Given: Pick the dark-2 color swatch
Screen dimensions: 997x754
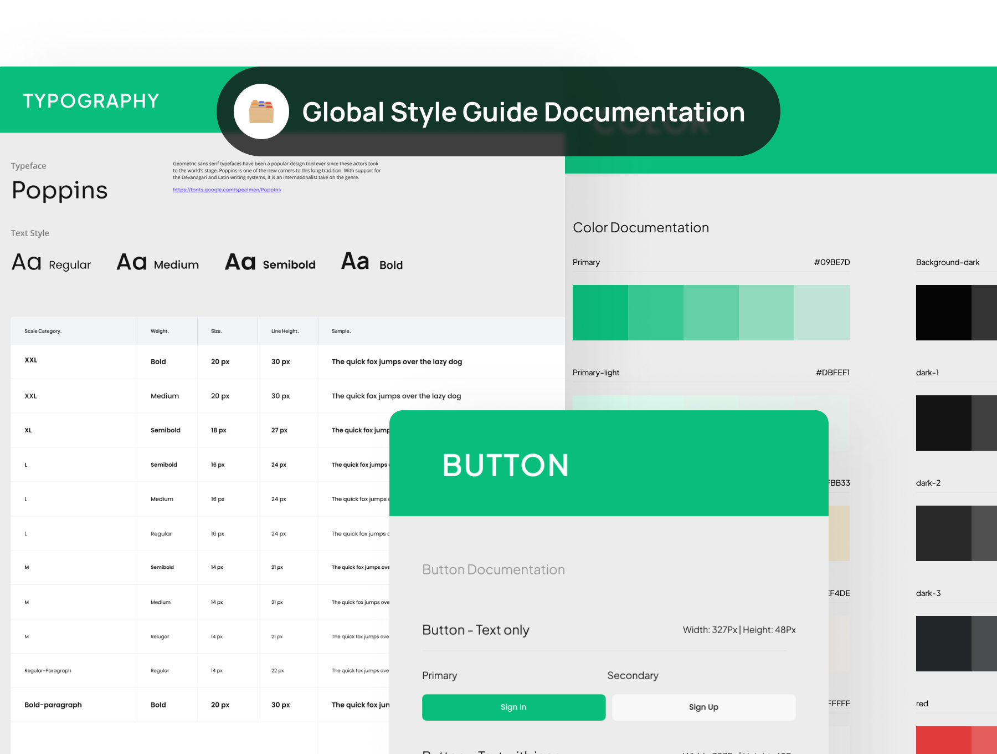Looking at the screenshot, I should click(x=943, y=533).
